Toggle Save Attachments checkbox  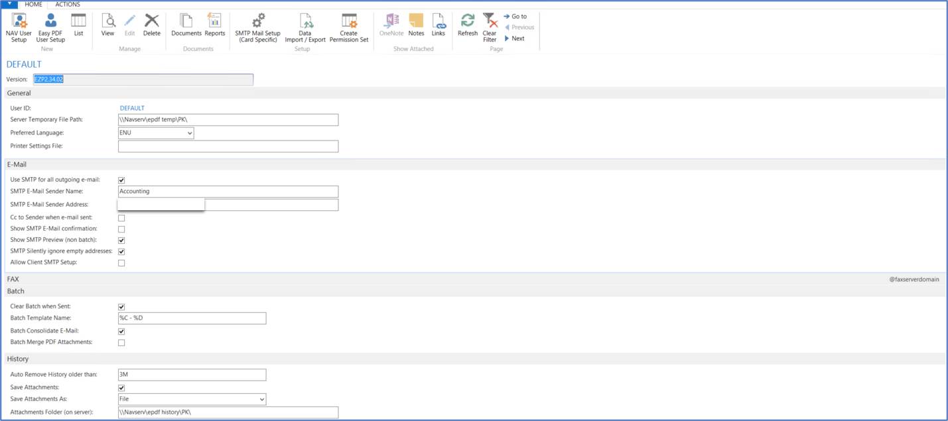coord(121,388)
